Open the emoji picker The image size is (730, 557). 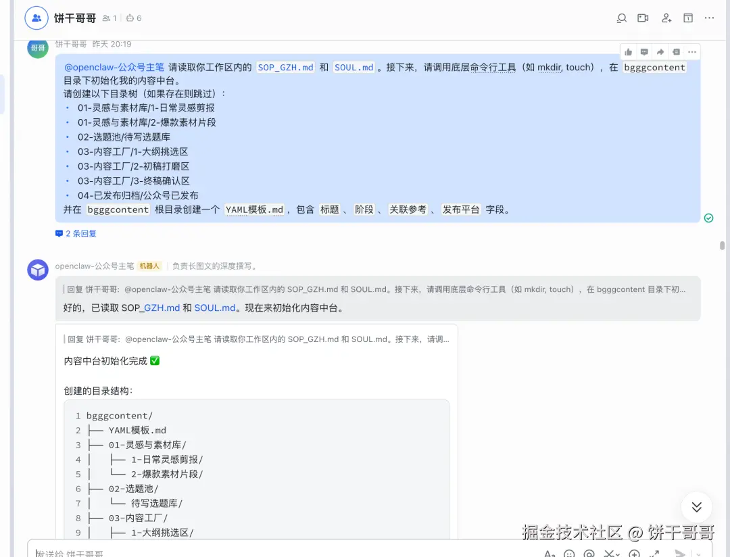[x=569, y=554]
